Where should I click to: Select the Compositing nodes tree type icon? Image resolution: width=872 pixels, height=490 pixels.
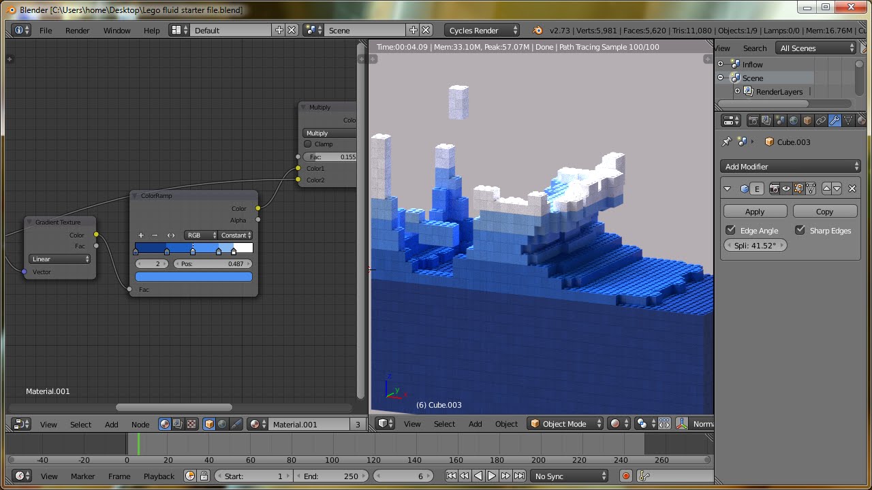(178, 424)
